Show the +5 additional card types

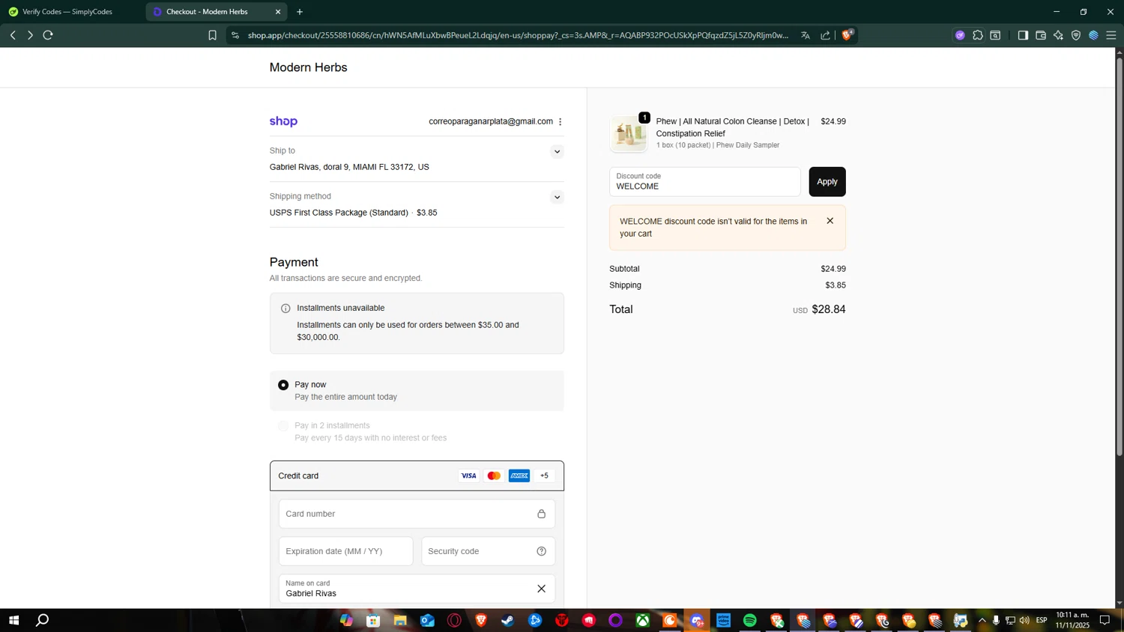[x=545, y=475]
